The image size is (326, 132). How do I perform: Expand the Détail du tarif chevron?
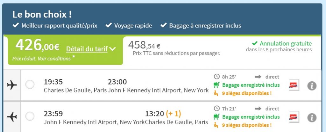[112, 49]
